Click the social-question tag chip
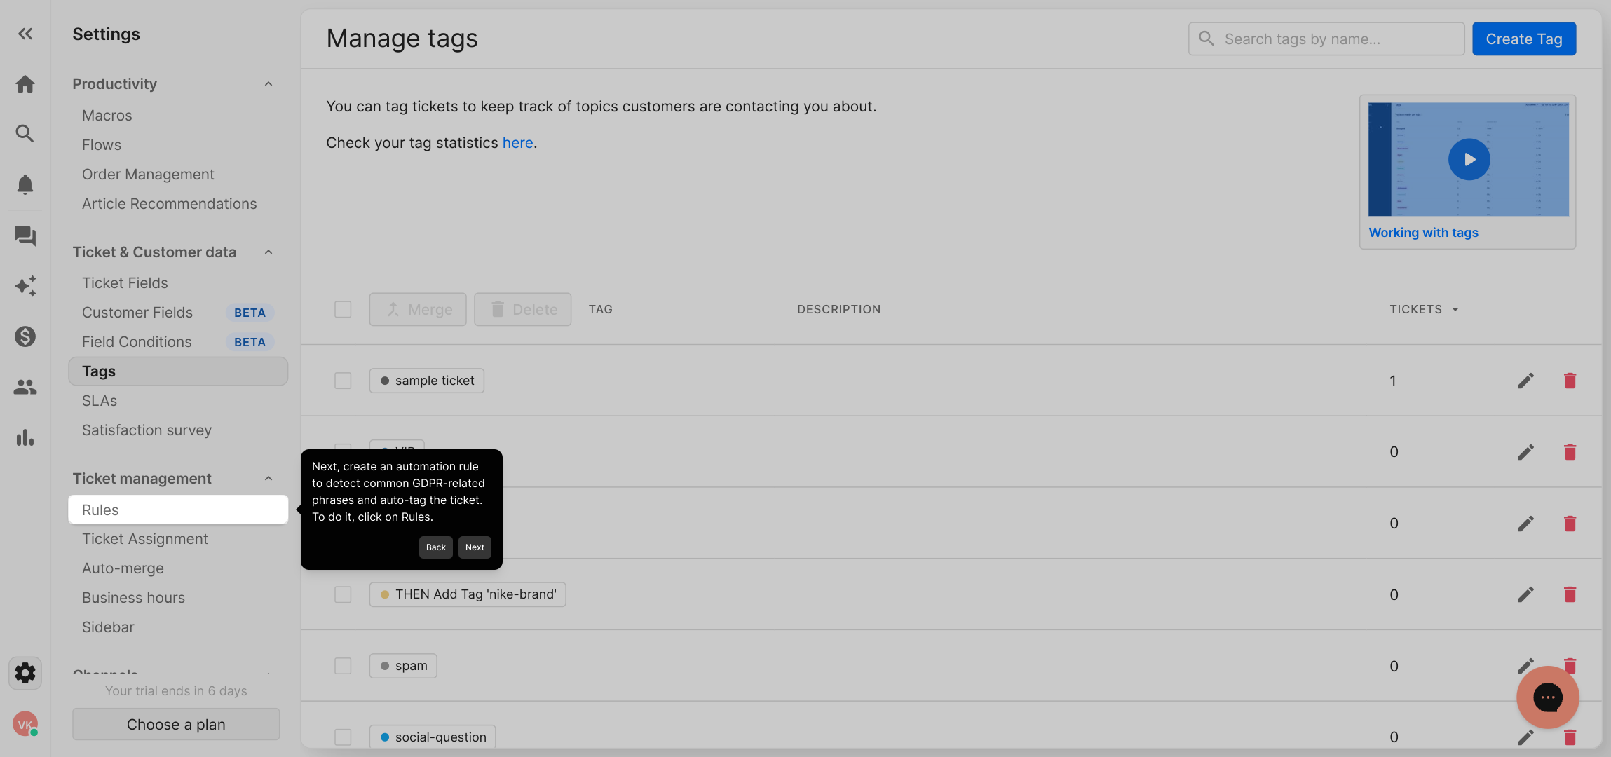 [433, 737]
